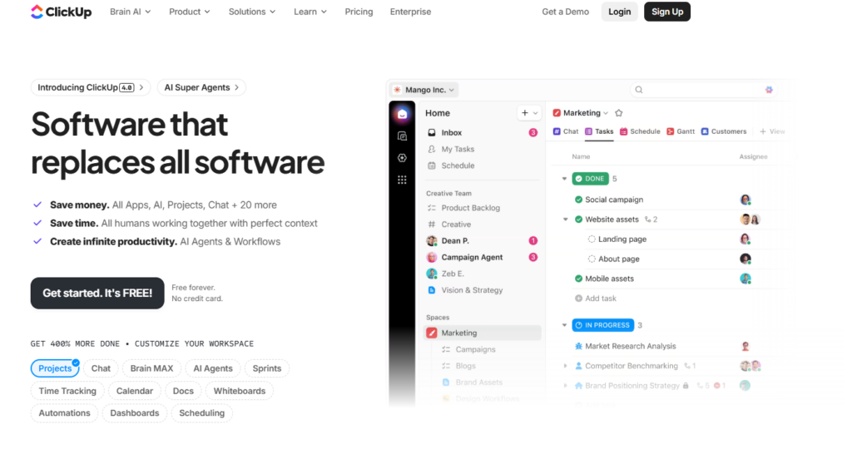Open Inbox from the Home panel
The width and height of the screenshot is (852, 474).
point(452,133)
